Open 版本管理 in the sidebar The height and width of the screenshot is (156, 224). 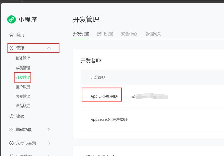[23, 58]
